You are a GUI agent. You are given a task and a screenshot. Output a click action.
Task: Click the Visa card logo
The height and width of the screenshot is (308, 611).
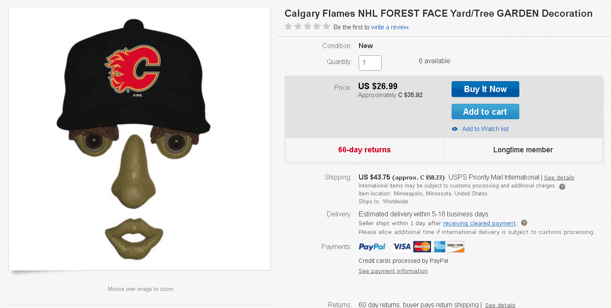coord(402,247)
